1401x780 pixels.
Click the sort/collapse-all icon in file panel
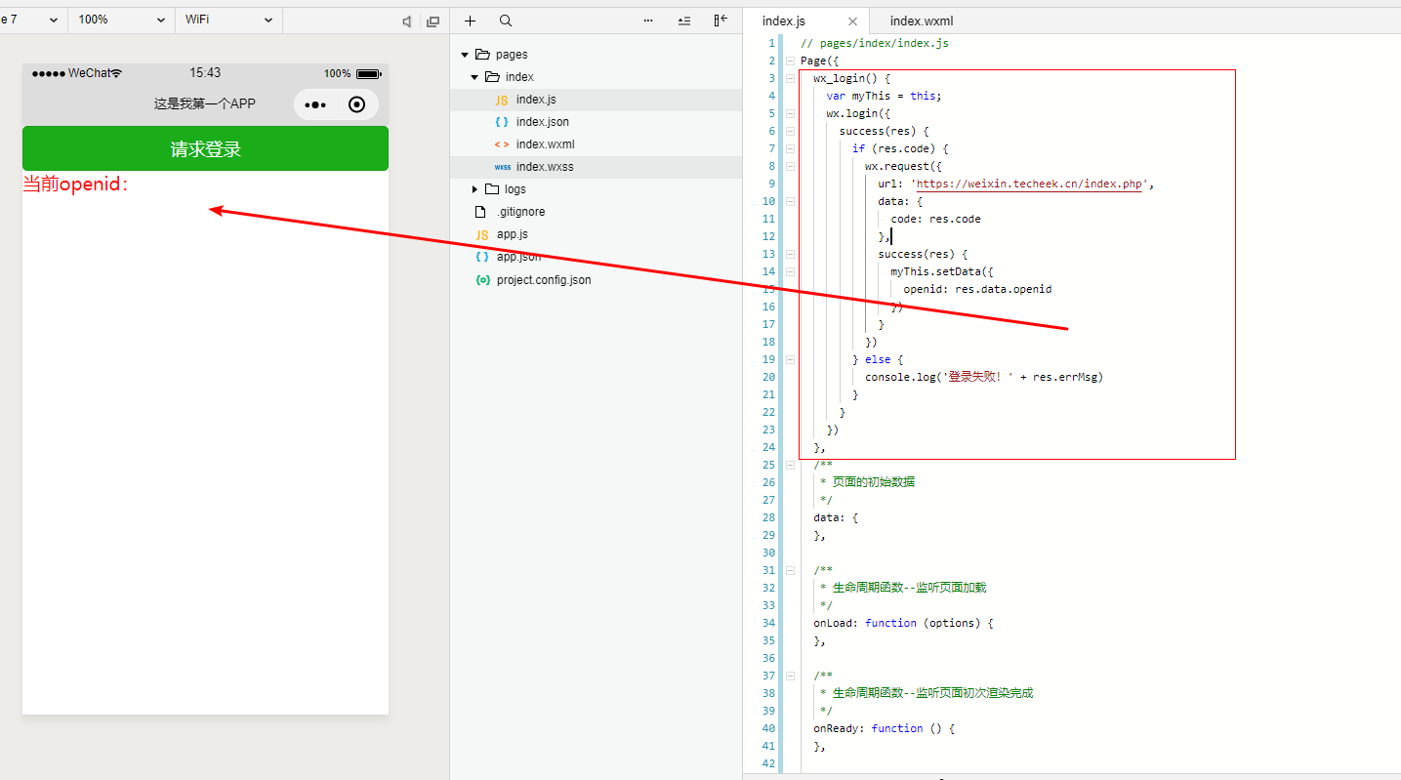(683, 21)
